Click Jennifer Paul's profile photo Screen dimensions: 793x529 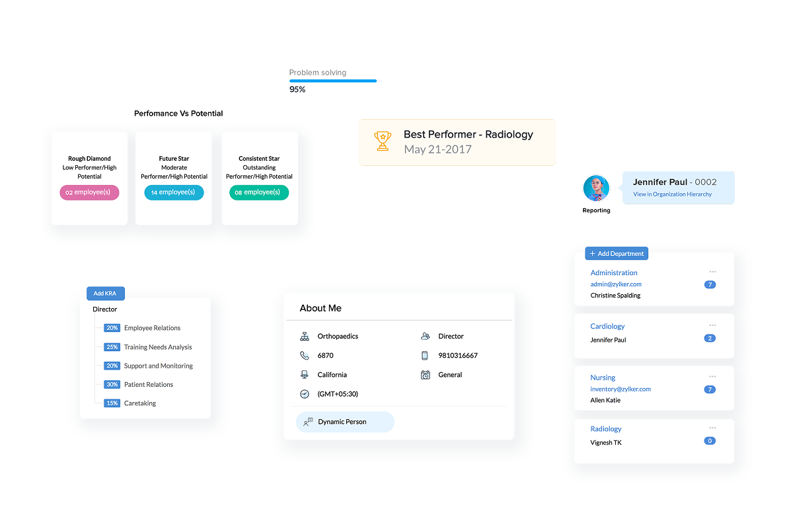(x=596, y=188)
